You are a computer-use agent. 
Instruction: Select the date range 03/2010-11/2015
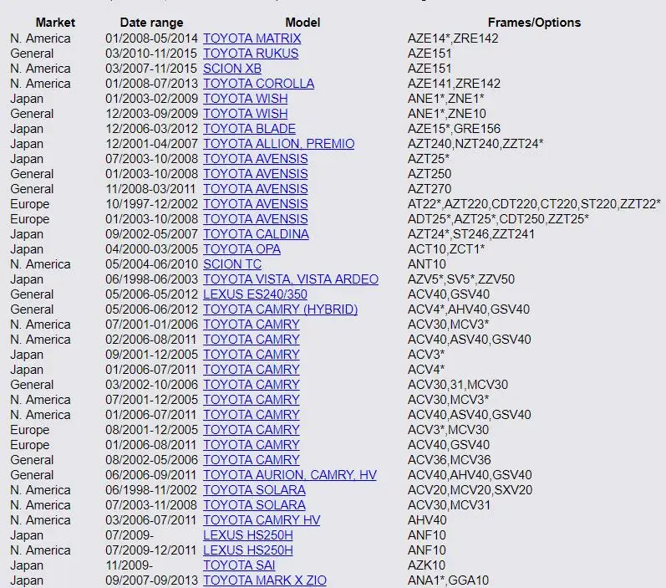(x=151, y=54)
